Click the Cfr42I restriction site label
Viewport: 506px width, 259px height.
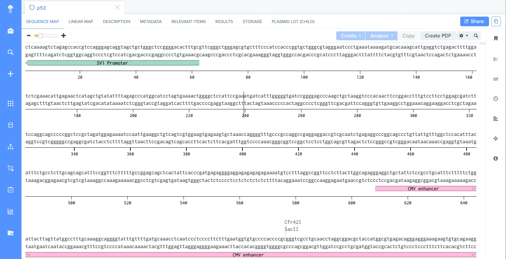pos(293,222)
